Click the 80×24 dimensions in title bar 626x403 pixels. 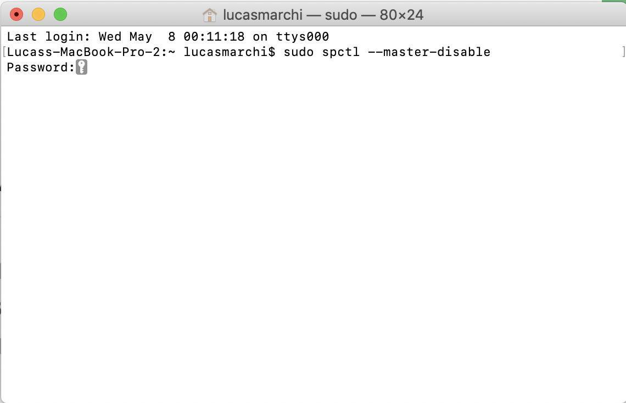401,15
